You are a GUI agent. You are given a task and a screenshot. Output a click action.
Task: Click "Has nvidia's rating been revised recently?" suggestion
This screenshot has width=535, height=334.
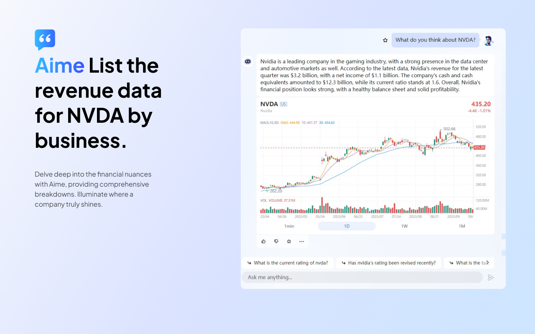[389, 263]
